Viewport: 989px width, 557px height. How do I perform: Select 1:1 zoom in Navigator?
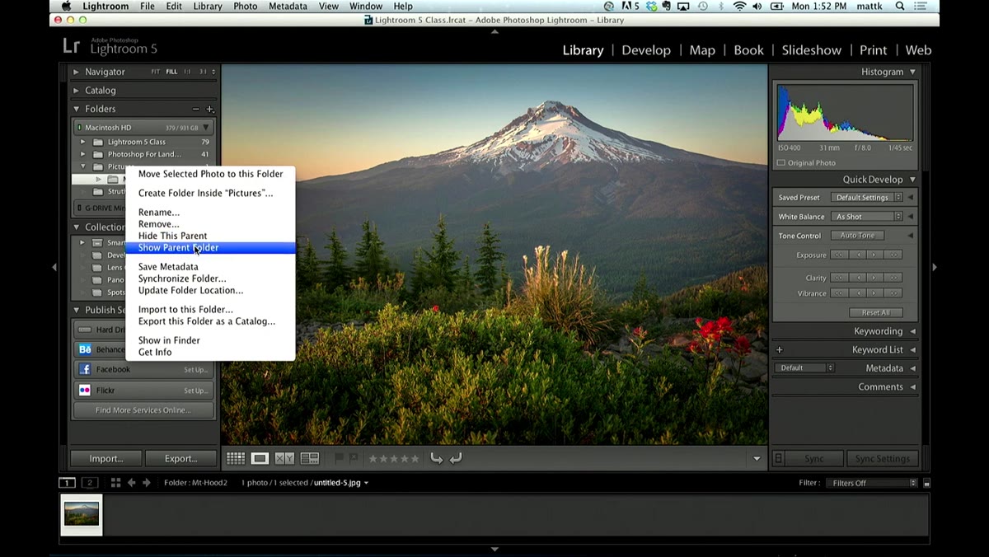[187, 72]
